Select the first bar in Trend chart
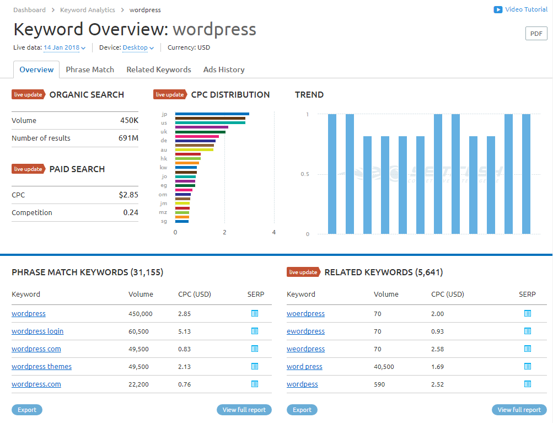Screen dimensions: 553x423 (332, 174)
